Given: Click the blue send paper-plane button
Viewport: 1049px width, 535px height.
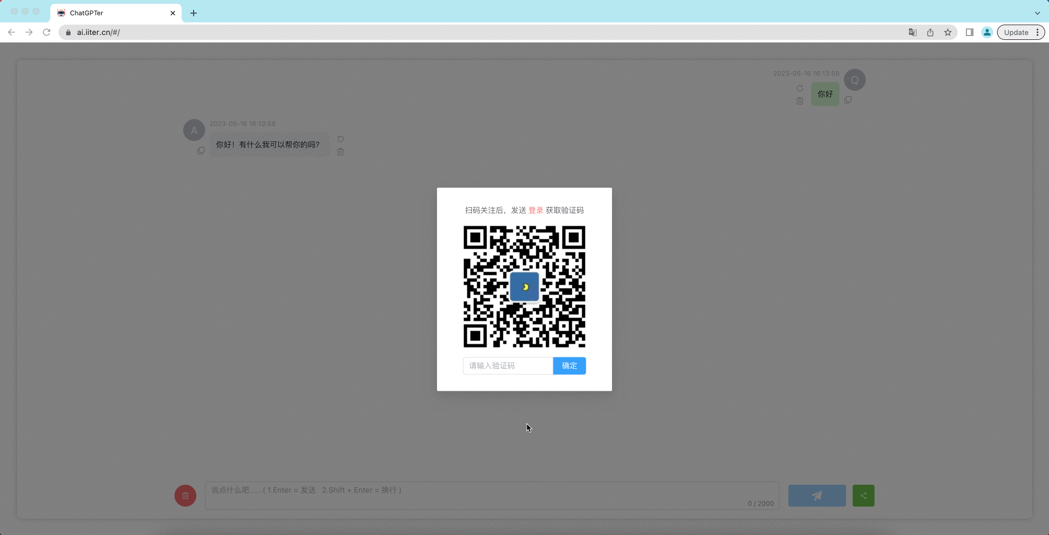Looking at the screenshot, I should coord(817,496).
